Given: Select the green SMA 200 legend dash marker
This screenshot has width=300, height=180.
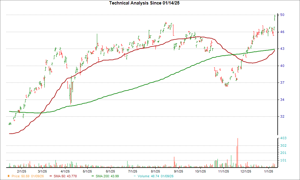Looking at the screenshot, I should pos(92,176).
